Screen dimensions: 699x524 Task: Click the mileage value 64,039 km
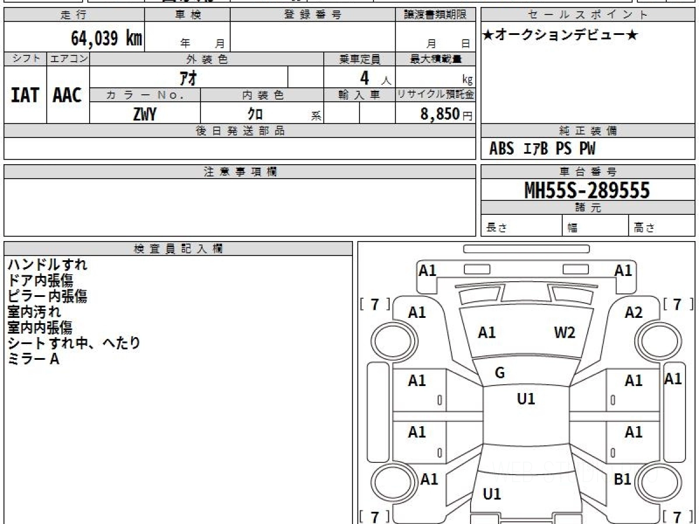107,38
